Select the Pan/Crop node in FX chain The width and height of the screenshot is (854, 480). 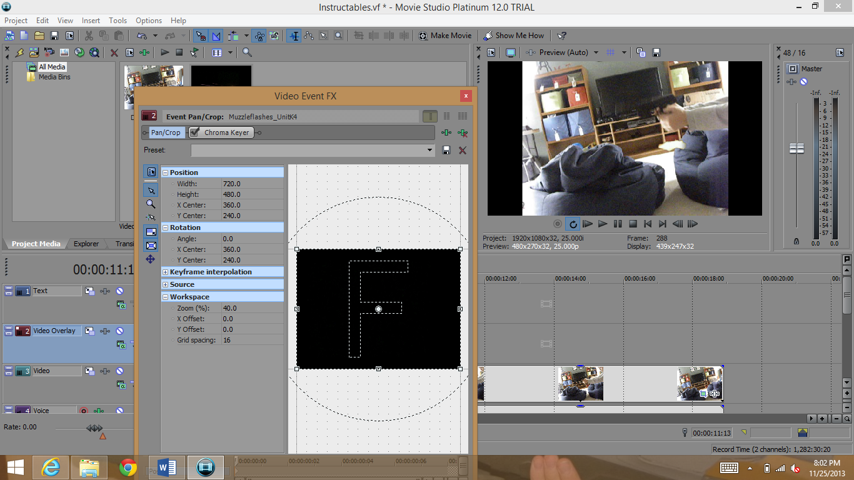166,132
